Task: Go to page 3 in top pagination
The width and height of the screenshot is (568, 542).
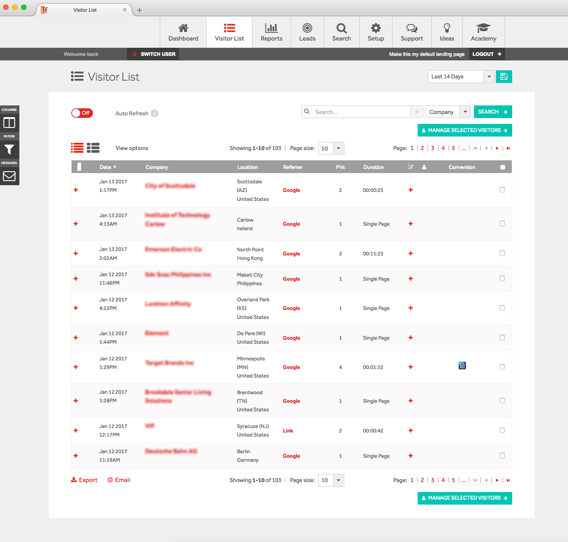Action: pyautogui.click(x=433, y=148)
